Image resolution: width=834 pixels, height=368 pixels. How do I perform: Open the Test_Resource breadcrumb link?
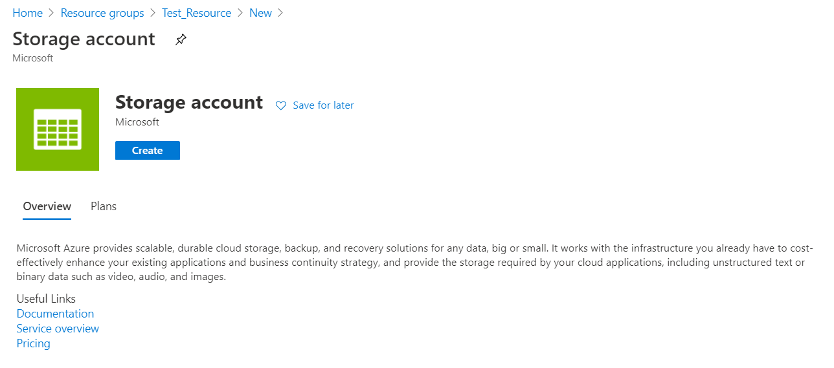pyautogui.click(x=197, y=13)
